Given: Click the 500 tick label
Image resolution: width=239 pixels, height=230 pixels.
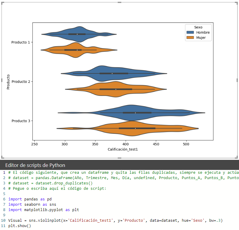Looking at the screenshot, I should [x=186, y=144].
